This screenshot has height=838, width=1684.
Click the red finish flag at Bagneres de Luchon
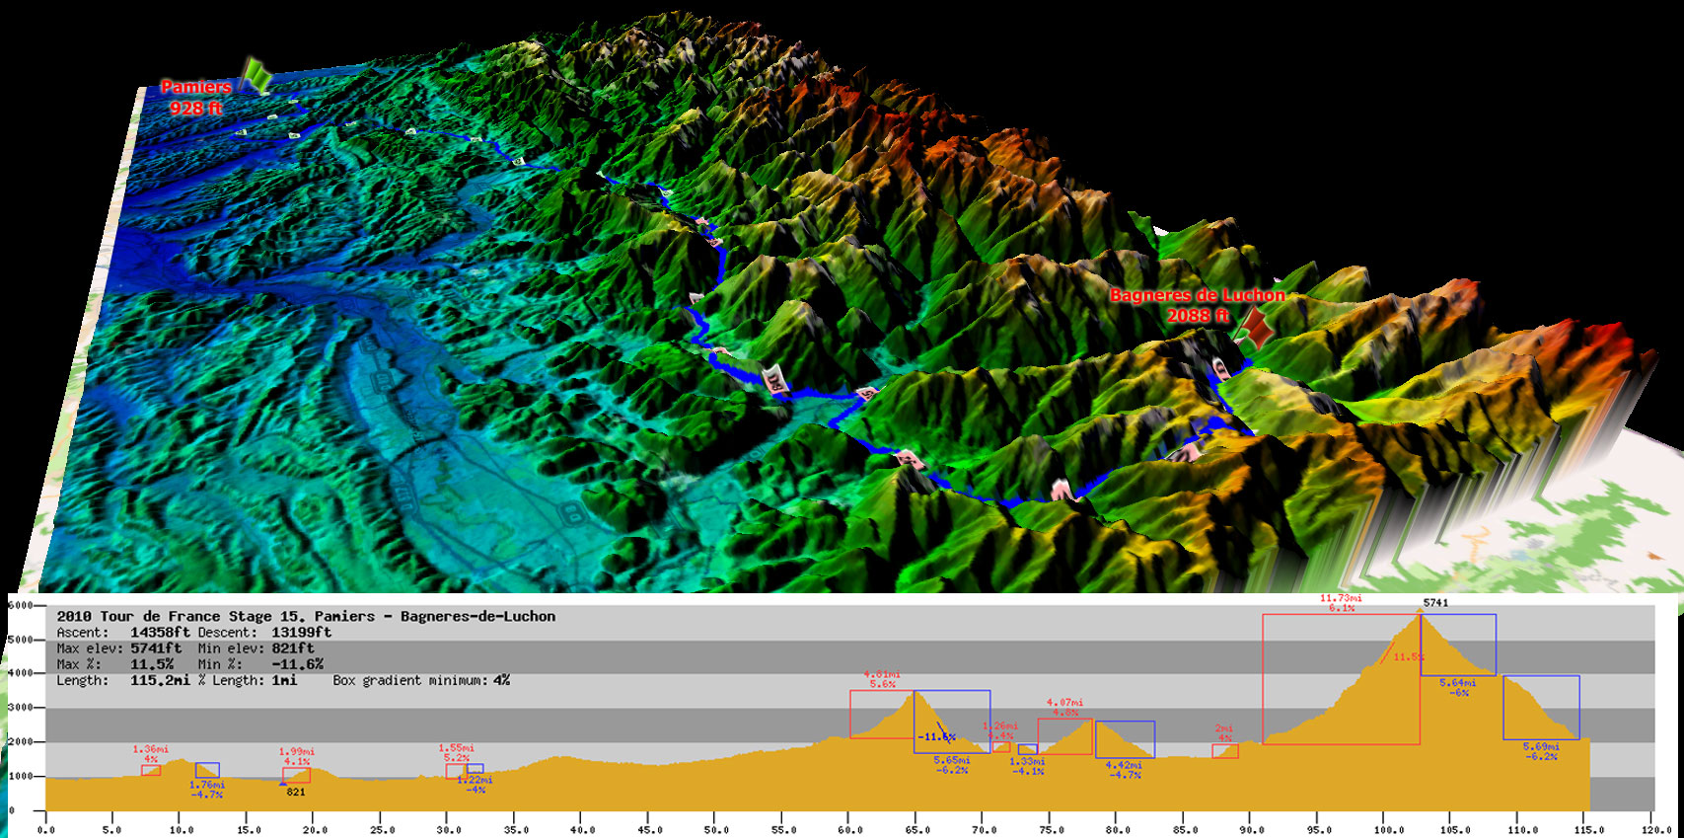point(1255,327)
